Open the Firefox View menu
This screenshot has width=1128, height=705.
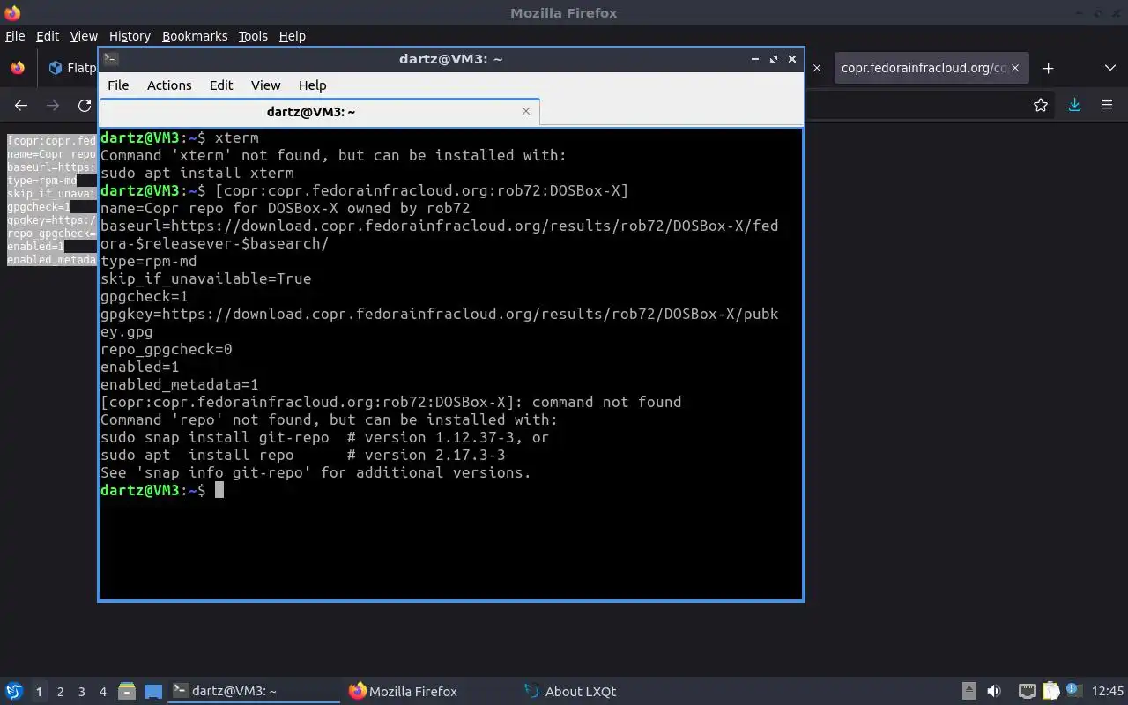click(84, 36)
